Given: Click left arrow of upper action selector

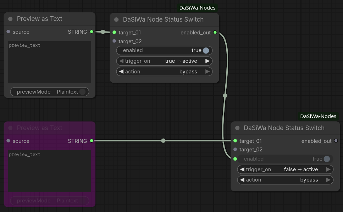Looking at the screenshot, I should coord(121,72).
